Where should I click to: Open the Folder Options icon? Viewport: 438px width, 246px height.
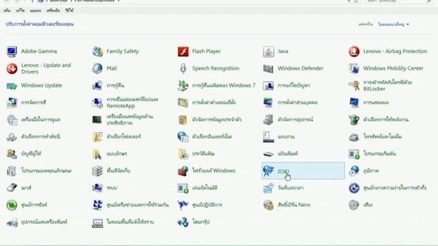click(x=97, y=137)
